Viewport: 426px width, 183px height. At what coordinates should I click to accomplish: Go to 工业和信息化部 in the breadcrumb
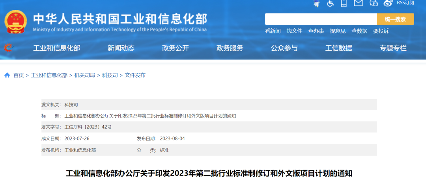coord(49,75)
